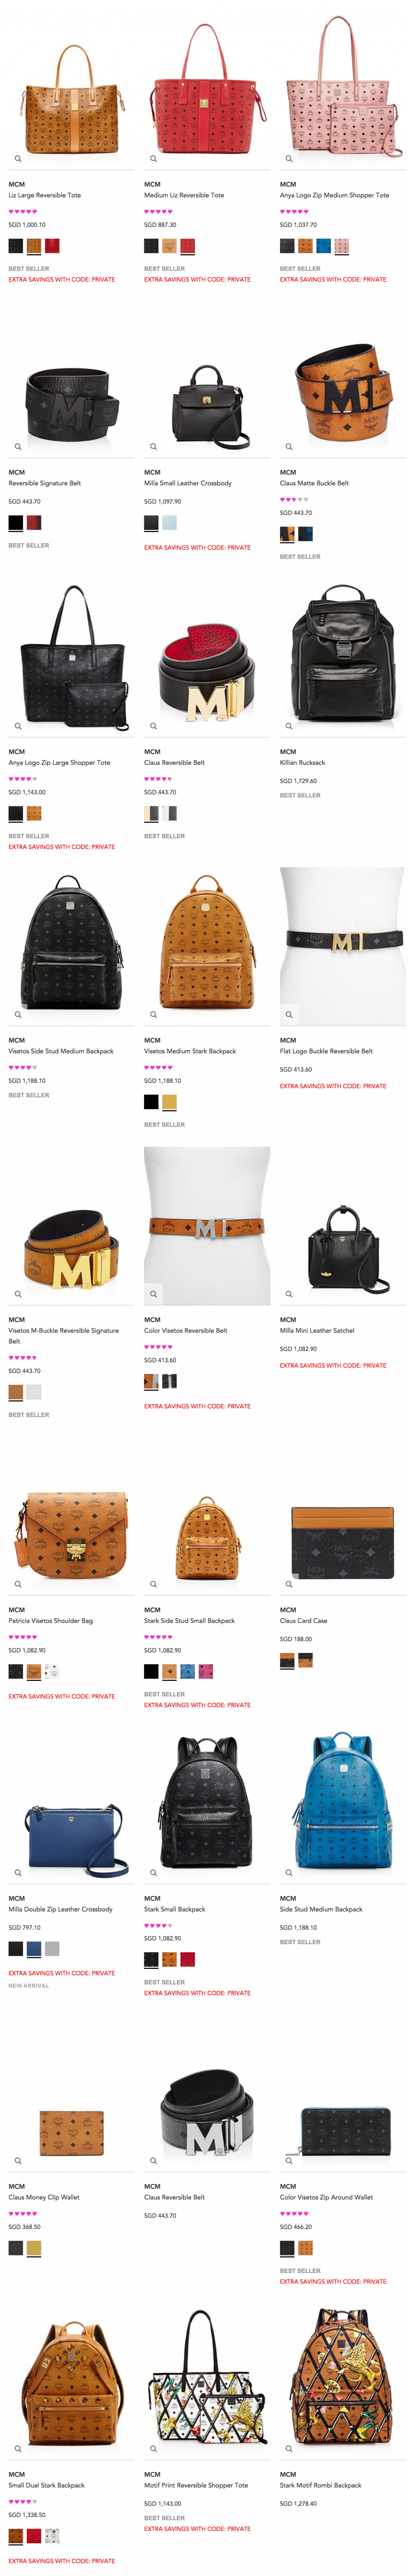The height and width of the screenshot is (2576, 408).
Task: Click magnifier icon on Flat Logo Buckle Reversible Belt
Action: coord(289,1015)
